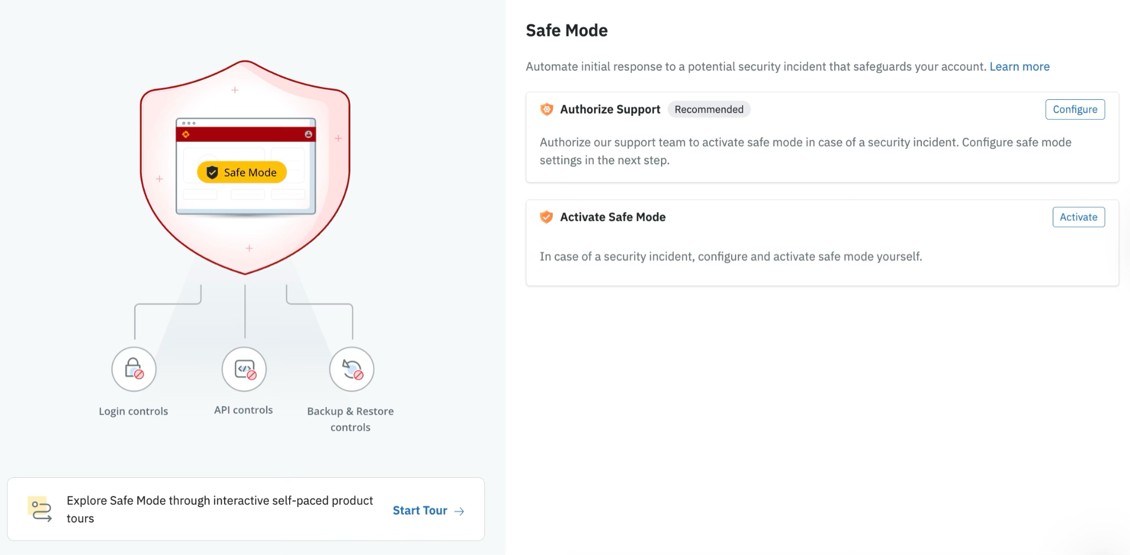Click the orange Authorize Support shield icon

(x=545, y=109)
